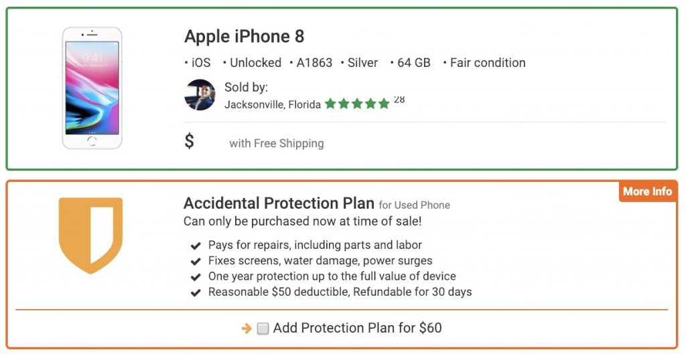Click the 28 reviews count
This screenshot has height=356, width=686.
tap(399, 100)
